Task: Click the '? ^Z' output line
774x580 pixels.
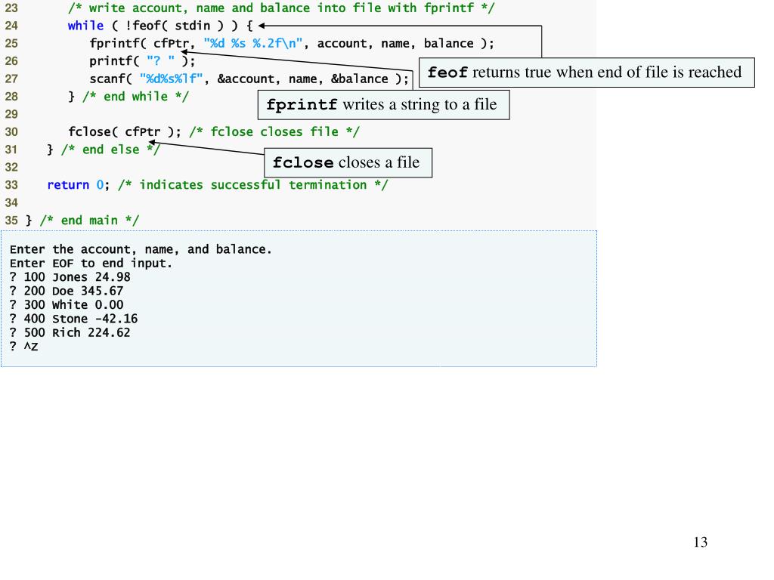Action: click(x=23, y=346)
